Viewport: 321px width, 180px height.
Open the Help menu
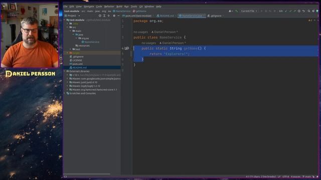click(158, 6)
